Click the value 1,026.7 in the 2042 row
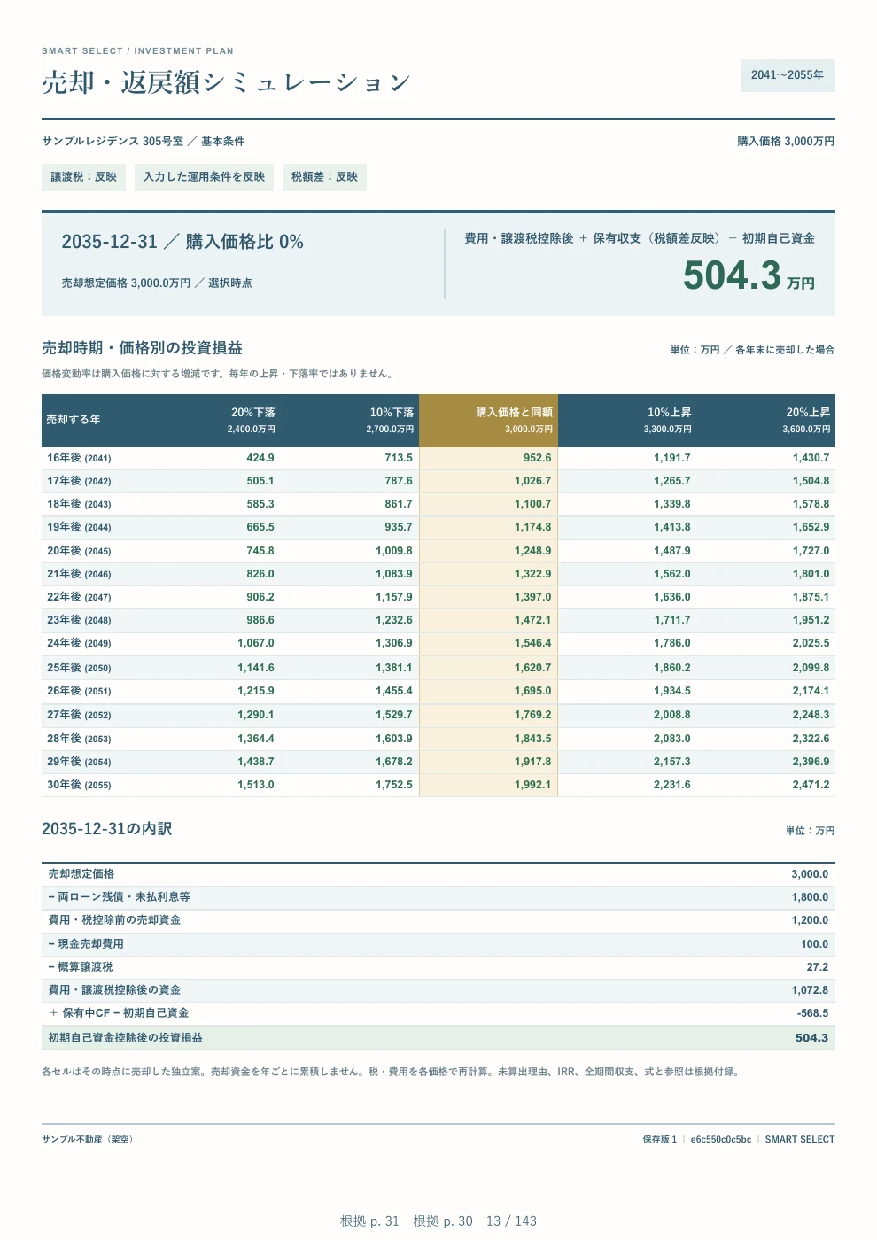This screenshot has width=877, height=1240. point(532,481)
